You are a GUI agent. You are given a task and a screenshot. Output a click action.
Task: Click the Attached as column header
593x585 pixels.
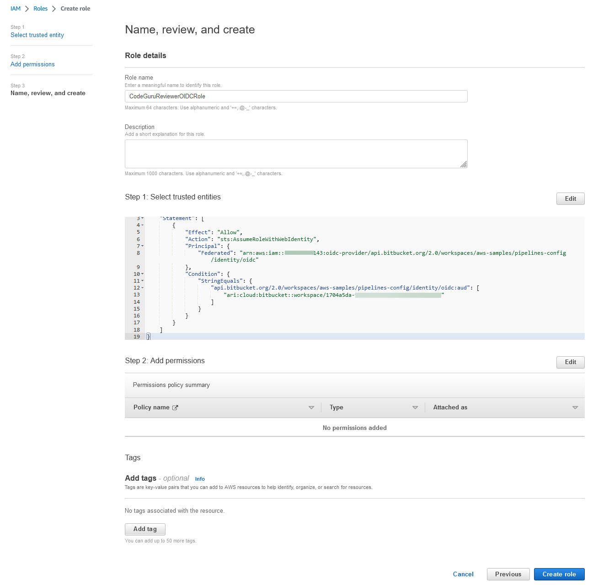(450, 408)
